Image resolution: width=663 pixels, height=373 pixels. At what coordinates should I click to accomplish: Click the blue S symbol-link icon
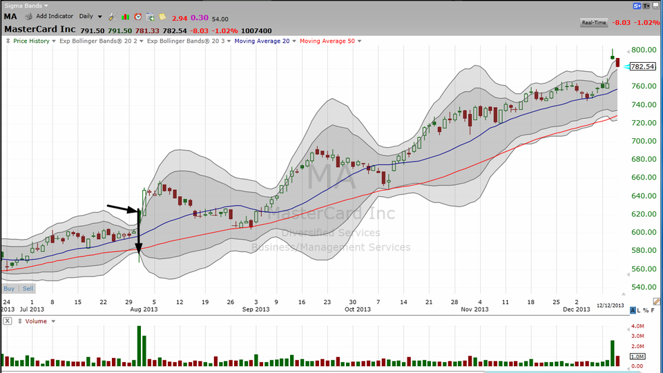637,6
